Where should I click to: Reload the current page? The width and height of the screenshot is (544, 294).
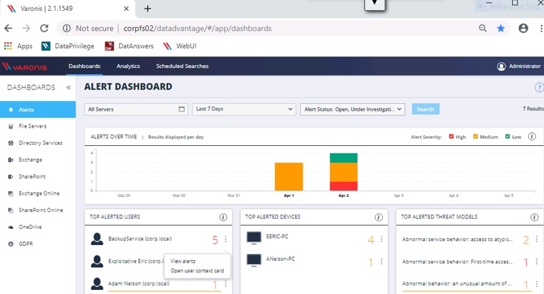coord(44,29)
